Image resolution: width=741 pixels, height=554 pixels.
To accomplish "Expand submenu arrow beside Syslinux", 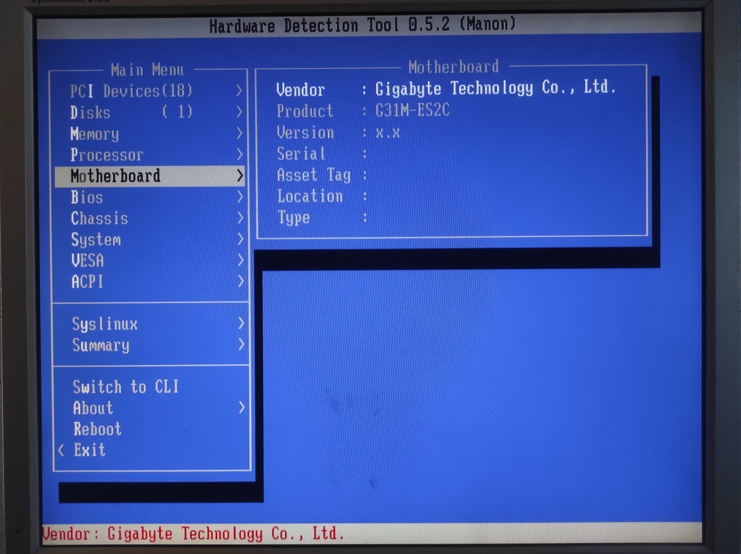I will (x=241, y=323).
